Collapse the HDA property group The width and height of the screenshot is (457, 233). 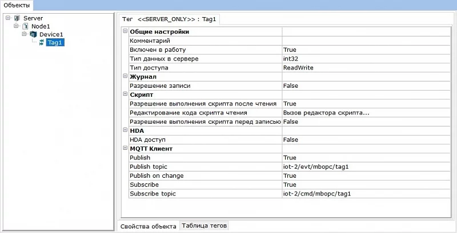125,130
